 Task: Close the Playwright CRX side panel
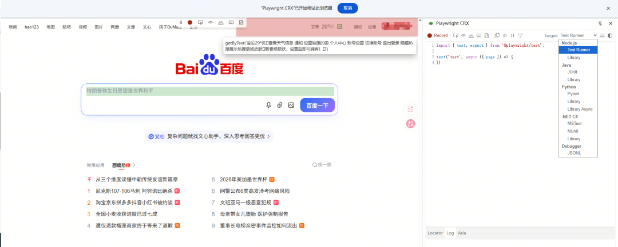coord(611,23)
